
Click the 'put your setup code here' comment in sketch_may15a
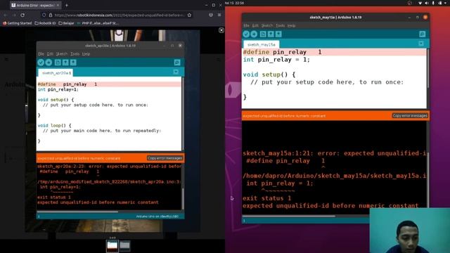tap(327, 82)
